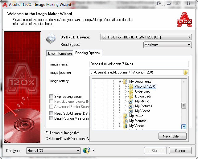Image resolution: width=198 pixels, height=159 pixels.
Task: Toggle Read Sub-Channel Data checkbox
Action: pyautogui.click(x=52, y=113)
